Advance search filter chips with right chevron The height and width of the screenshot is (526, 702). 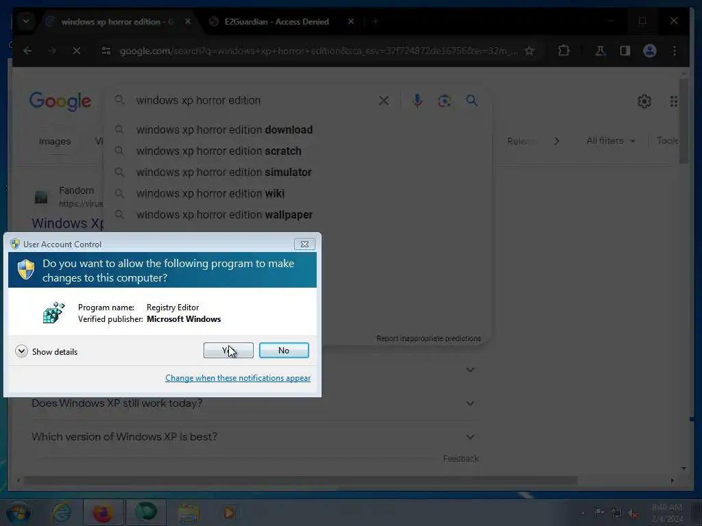pyautogui.click(x=557, y=141)
